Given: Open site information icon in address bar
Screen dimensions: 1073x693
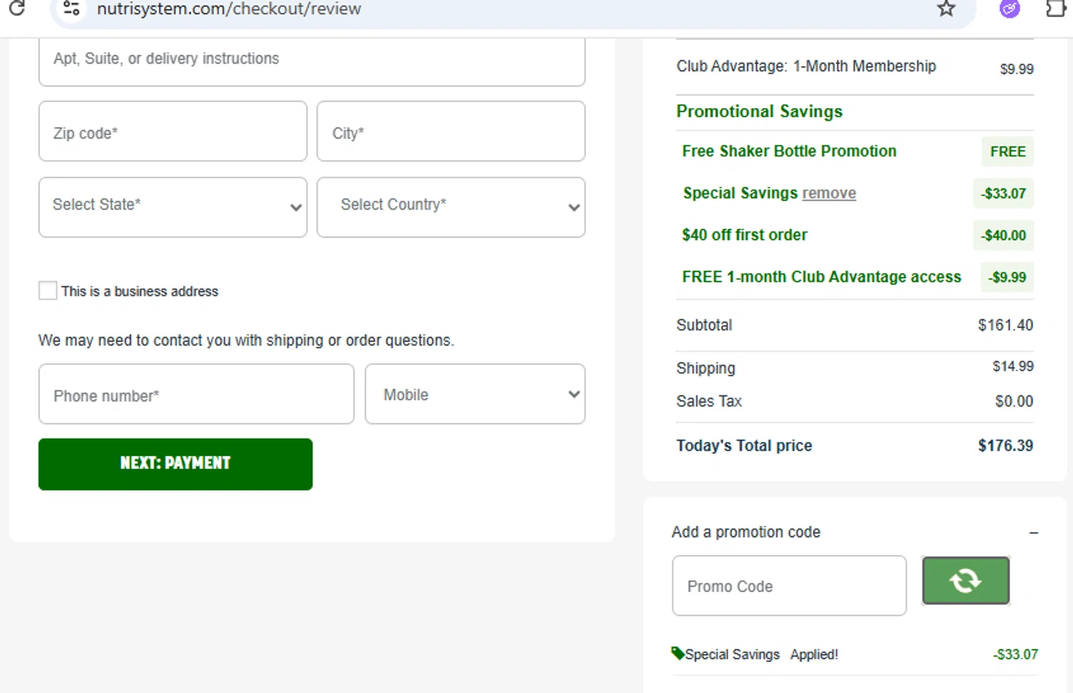Looking at the screenshot, I should click(x=72, y=9).
